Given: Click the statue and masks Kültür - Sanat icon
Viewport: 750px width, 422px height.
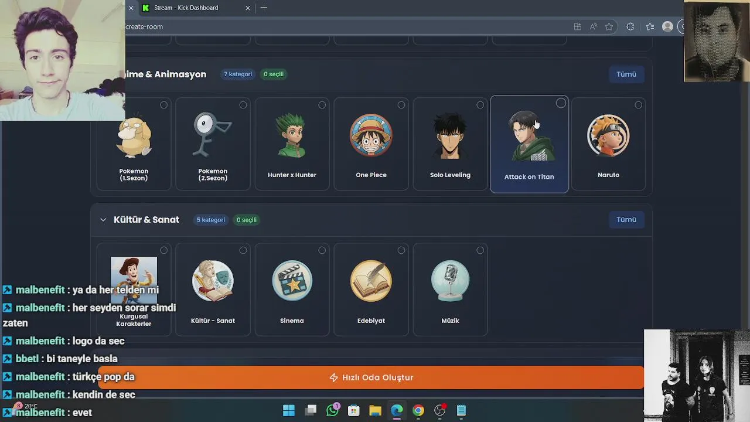Looking at the screenshot, I should click(x=213, y=281).
